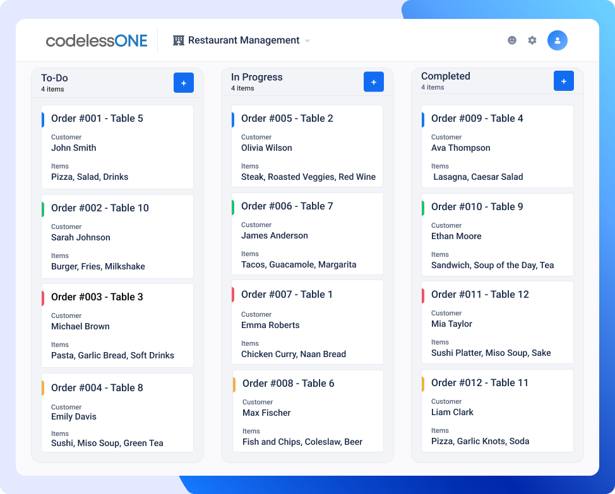The width and height of the screenshot is (615, 494).
Task: Click customer name Max Fischer
Action: 266,413
